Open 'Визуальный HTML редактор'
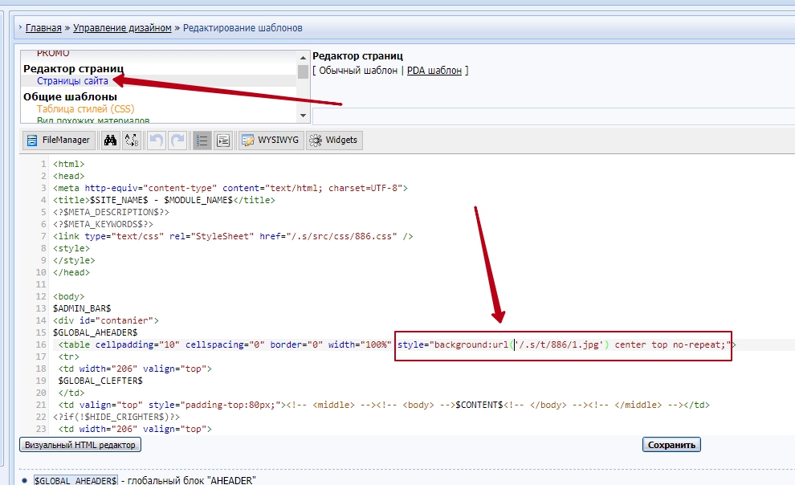Screen dimensions: 795x485 point(80,445)
